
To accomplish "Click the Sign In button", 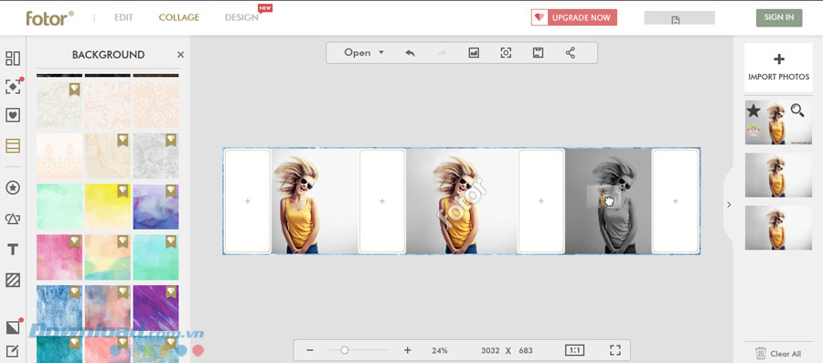I will [x=779, y=17].
